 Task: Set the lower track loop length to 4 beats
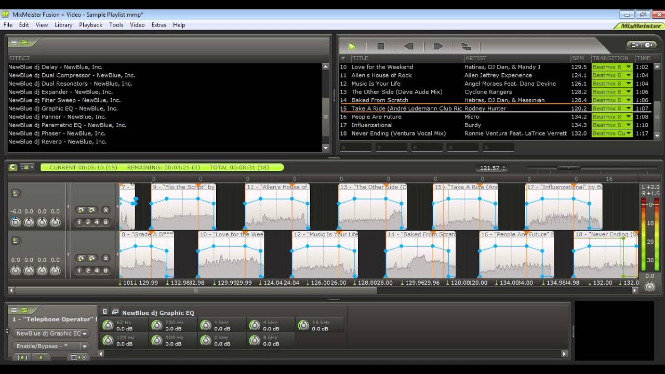pos(97,270)
